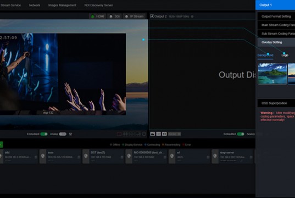Image resolution: width=295 pixels, height=198 pixels.
Task: Select the IP Stream source button
Action: pyautogui.click(x=135, y=16)
